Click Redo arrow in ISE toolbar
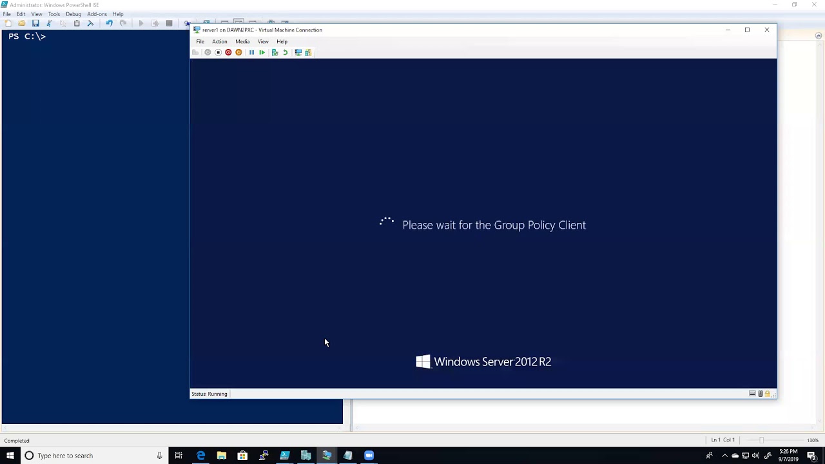 (x=123, y=23)
